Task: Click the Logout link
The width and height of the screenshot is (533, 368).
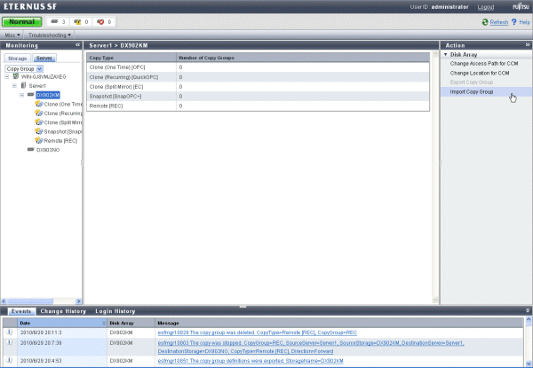Action: point(485,6)
